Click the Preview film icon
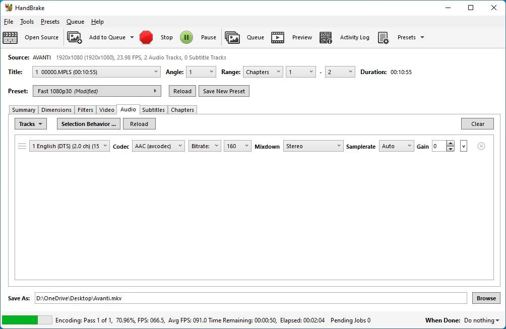Viewport: 506px width, 329px height. 278,37
